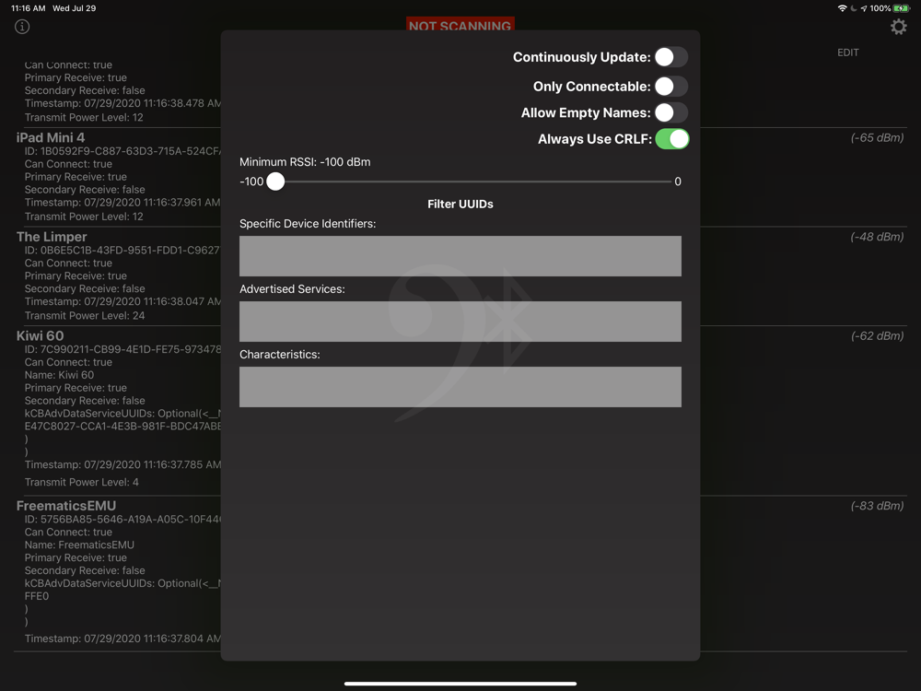Tap the iOS home indicator bar
Image resolution: width=921 pixels, height=691 pixels.
pos(460,684)
